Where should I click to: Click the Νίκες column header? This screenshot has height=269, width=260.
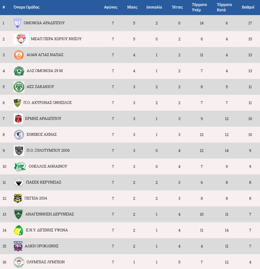pos(132,7)
